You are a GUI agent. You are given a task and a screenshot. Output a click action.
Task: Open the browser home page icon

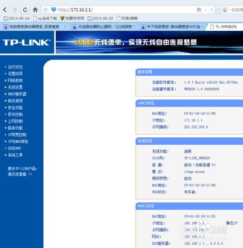35,10
